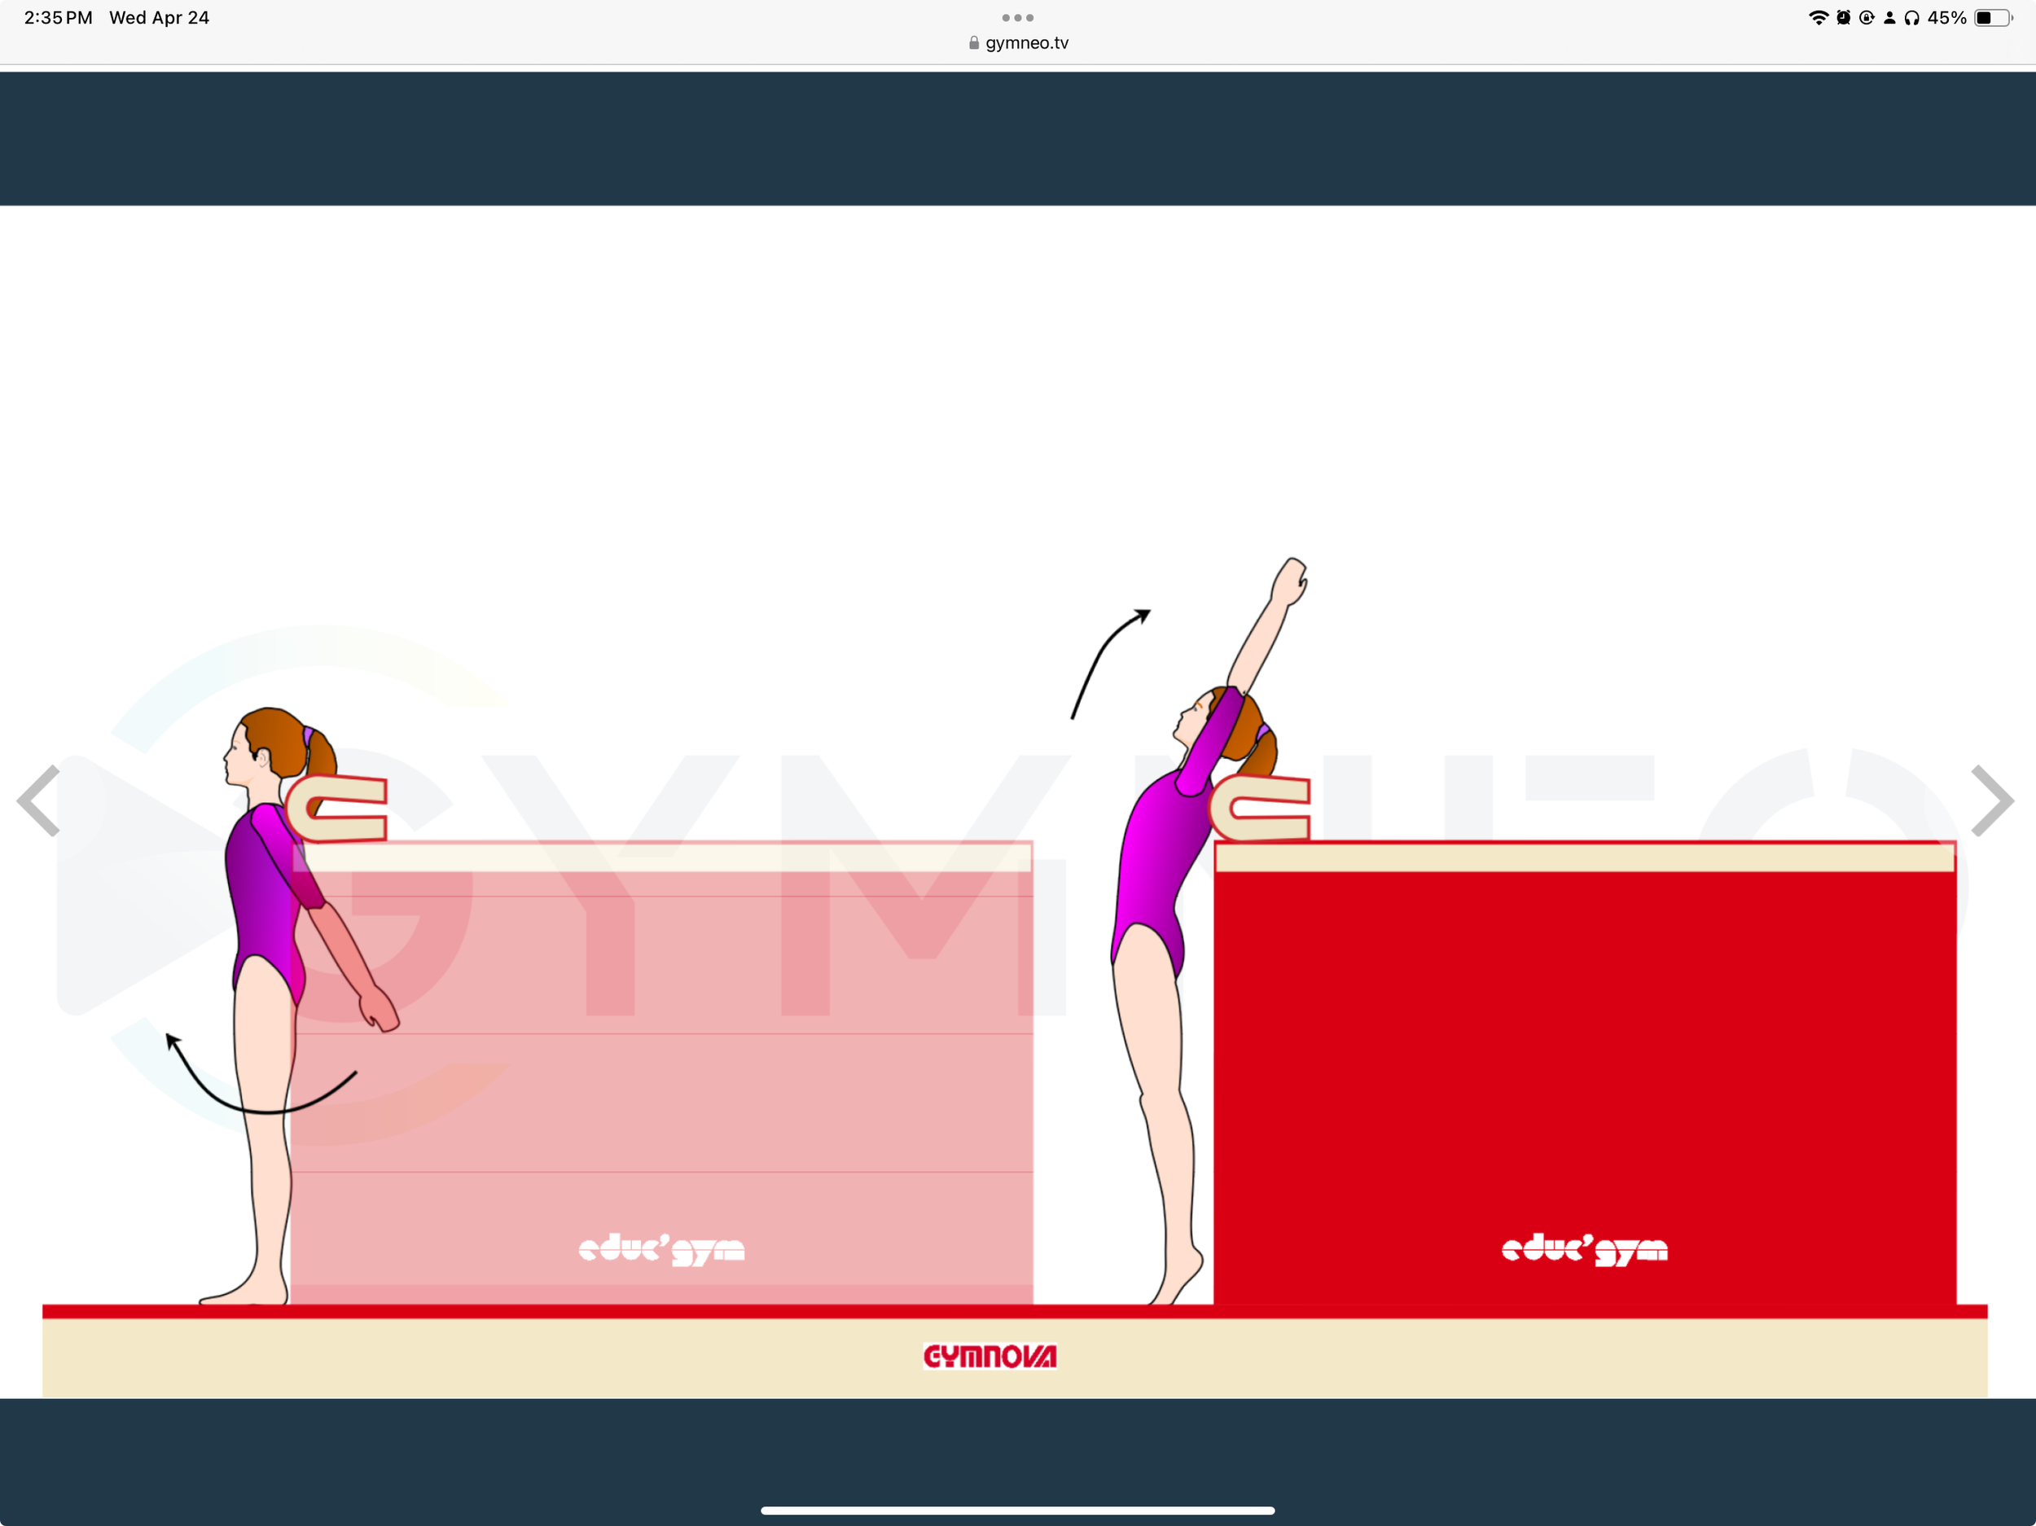Click the GYMNOVA logo on the floor mat
Screen dimensions: 2036x1526
click(x=989, y=1356)
